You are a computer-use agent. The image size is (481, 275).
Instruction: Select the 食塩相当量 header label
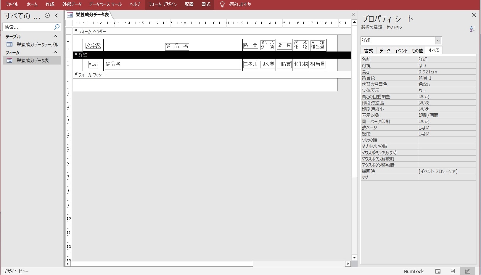click(x=318, y=45)
